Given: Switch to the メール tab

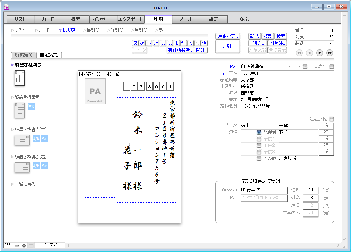Looking at the screenshot, I should click(186, 19).
